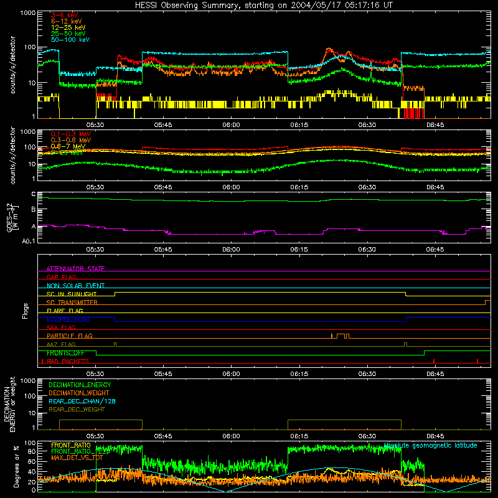
Task: Click the Flags vertical axis title
Action: point(26,311)
